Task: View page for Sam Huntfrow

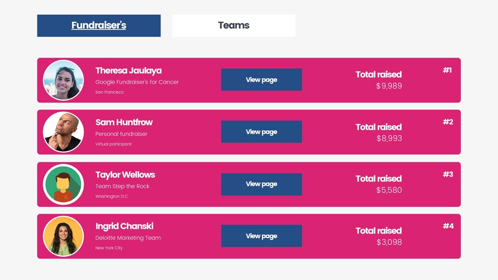Action: (x=261, y=132)
